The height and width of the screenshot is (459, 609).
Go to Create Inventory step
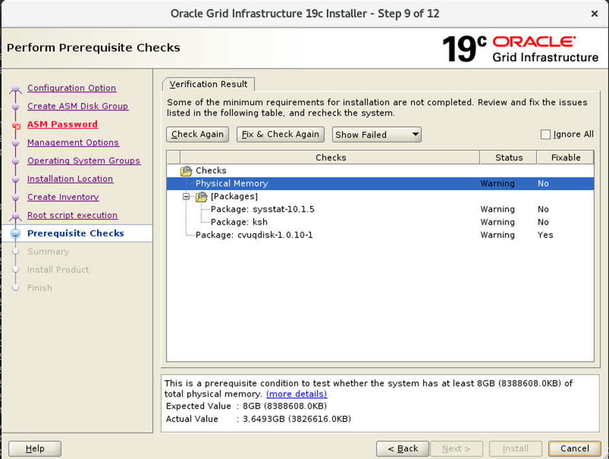point(63,197)
